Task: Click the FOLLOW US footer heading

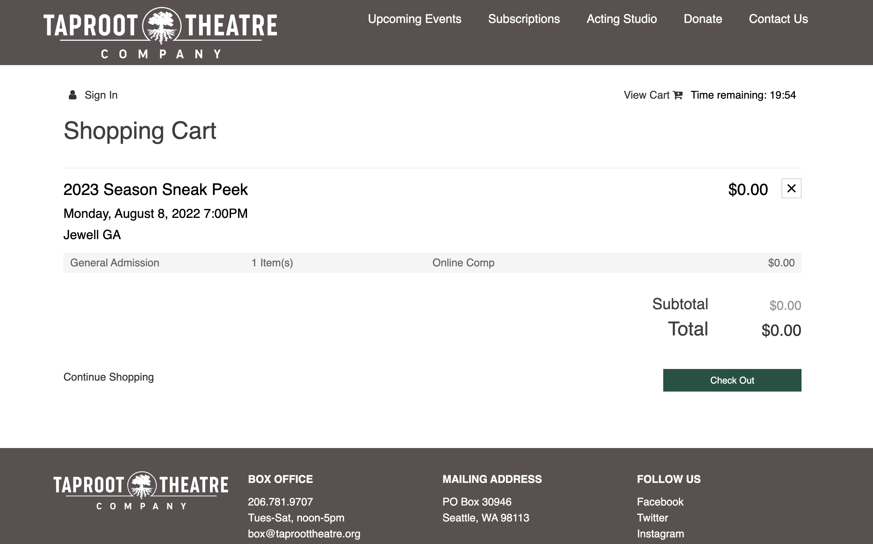Action: point(669,479)
